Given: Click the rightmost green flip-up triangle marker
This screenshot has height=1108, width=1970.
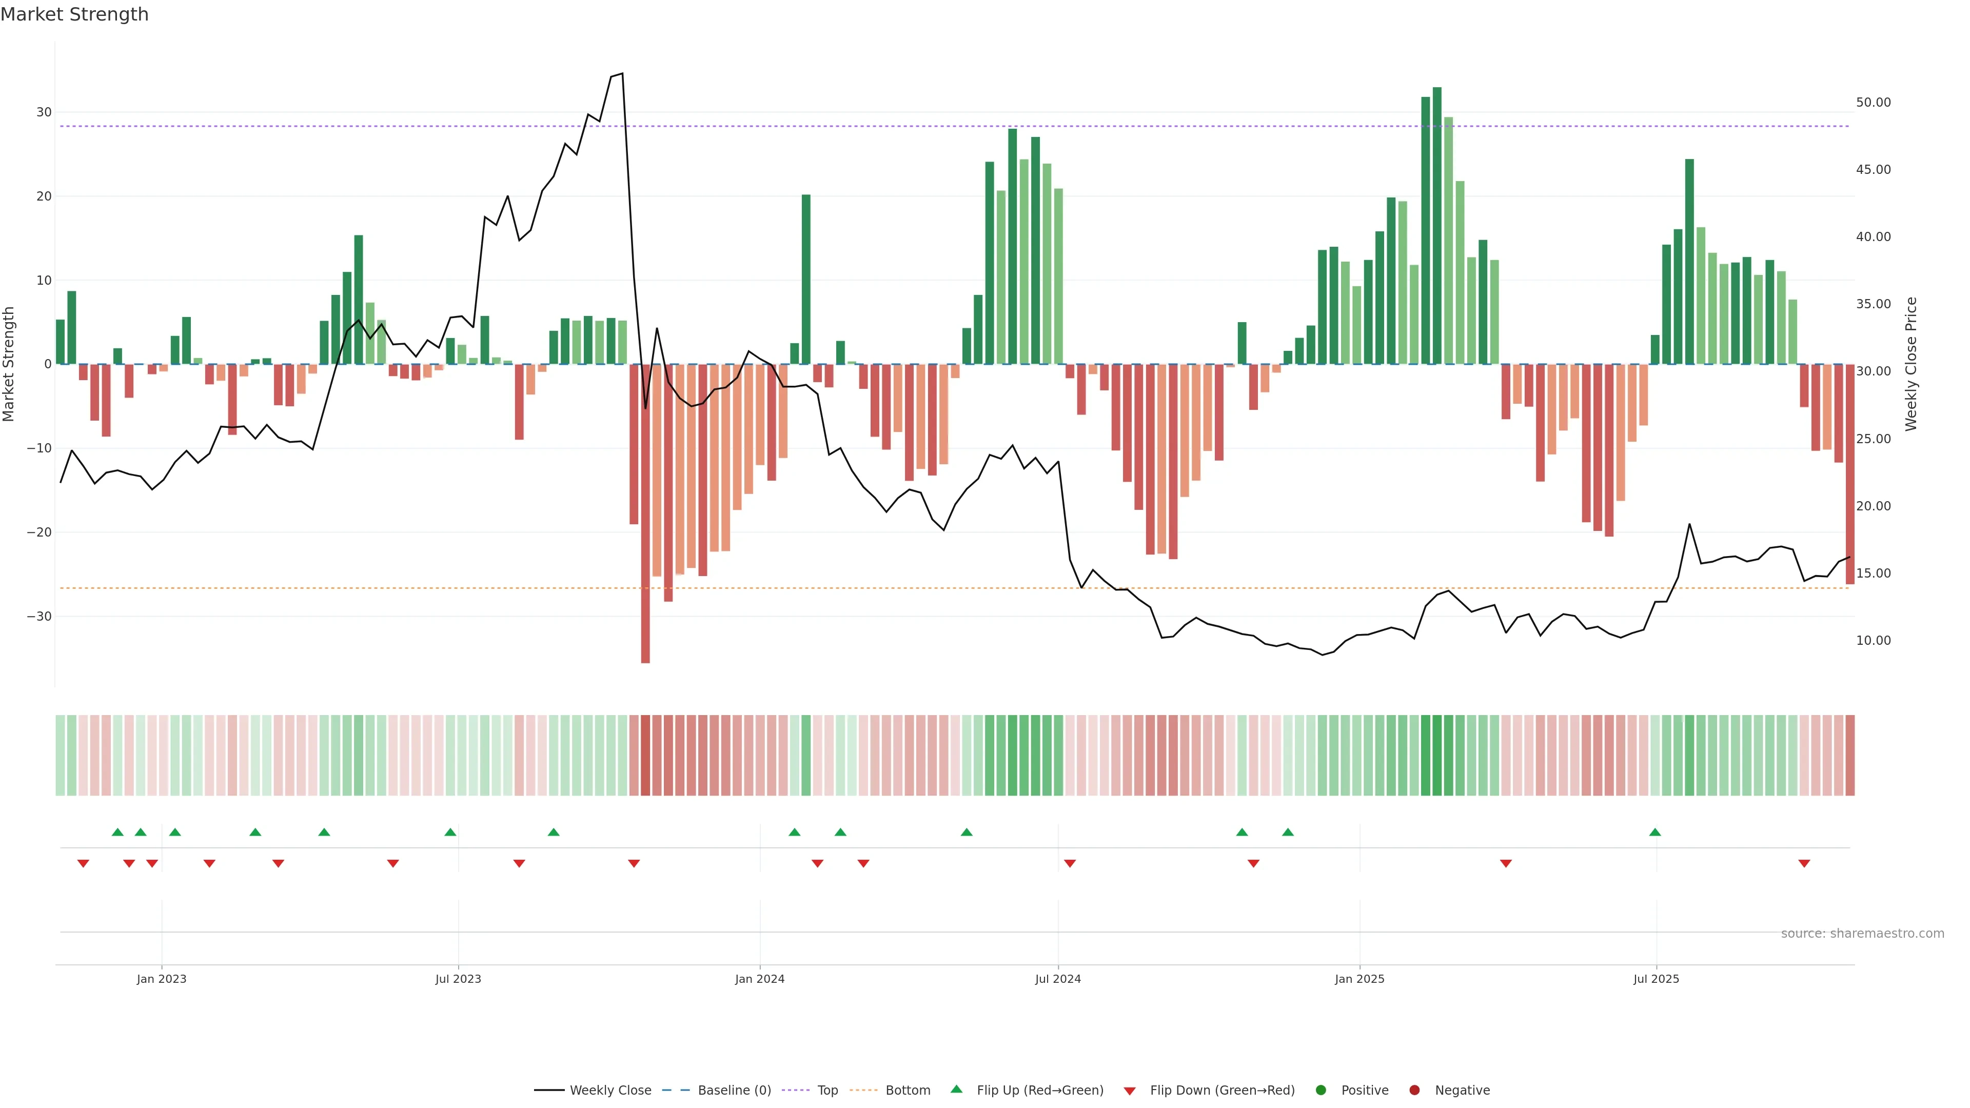Looking at the screenshot, I should pos(1655,832).
